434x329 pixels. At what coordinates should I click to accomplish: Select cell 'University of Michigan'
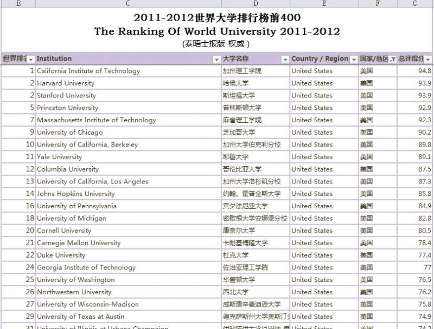click(129, 218)
